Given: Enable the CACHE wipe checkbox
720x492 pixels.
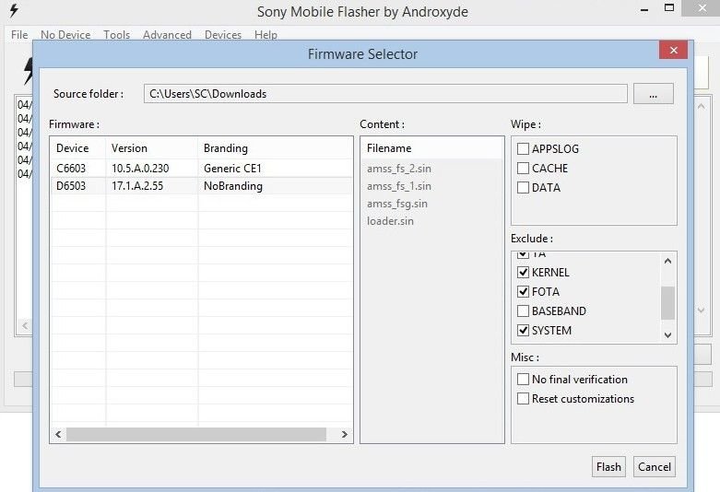Looking at the screenshot, I should click(x=523, y=168).
